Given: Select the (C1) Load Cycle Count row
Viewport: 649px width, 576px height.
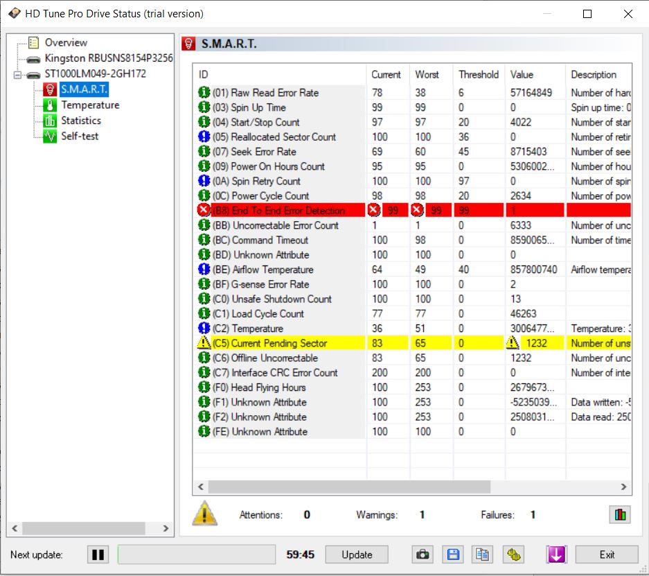Looking at the screenshot, I should [x=414, y=313].
